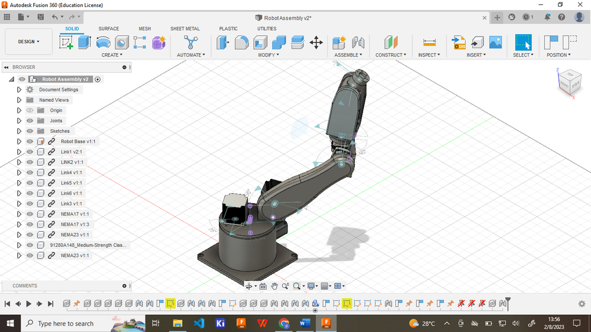591x332 pixels.
Task: Open the DESIGN workspace dropdown
Action: [28, 42]
